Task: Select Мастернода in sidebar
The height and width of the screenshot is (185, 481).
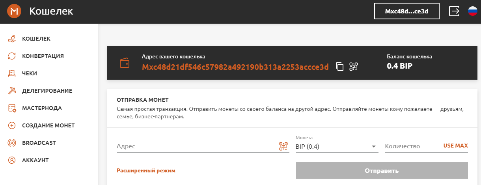Action: click(42, 108)
